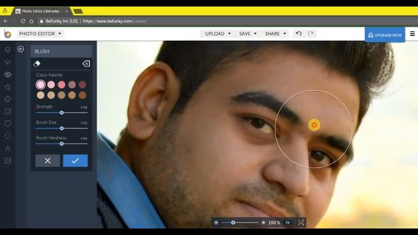Click the UPGRADE NOW button
This screenshot has width=418, height=235.
click(385, 35)
